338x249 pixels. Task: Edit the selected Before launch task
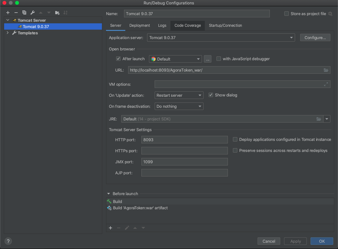coord(127,228)
